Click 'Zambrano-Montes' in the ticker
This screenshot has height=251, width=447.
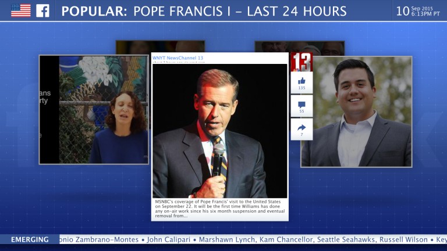click(107, 239)
